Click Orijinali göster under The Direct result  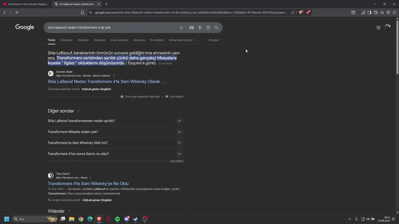(97, 200)
